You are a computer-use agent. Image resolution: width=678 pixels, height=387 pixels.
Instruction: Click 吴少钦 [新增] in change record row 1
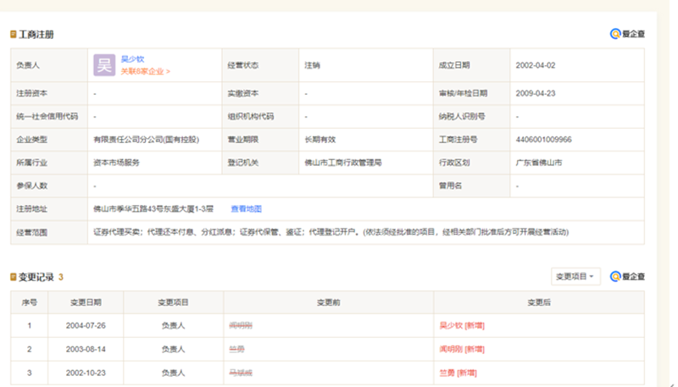click(x=462, y=325)
